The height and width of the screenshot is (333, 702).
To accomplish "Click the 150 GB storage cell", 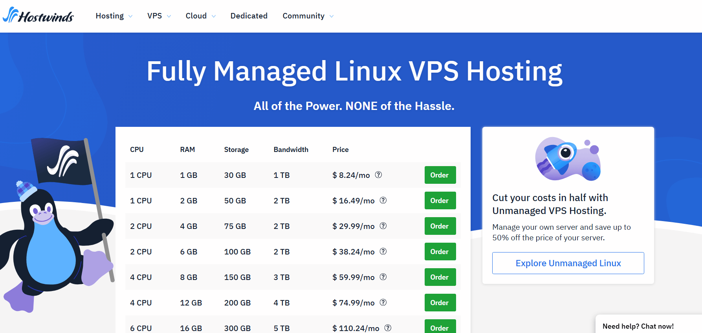I will (237, 277).
